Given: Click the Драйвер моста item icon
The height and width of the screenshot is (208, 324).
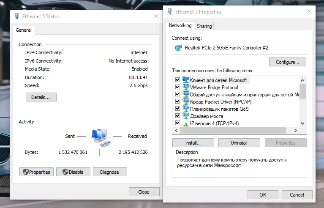Looking at the screenshot, I should click(186, 116).
